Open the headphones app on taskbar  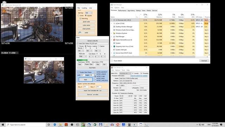[x=112, y=125]
